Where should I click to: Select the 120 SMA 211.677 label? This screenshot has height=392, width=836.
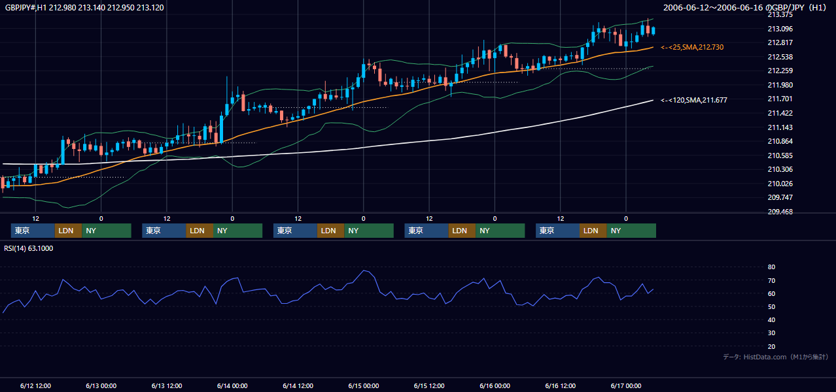[694, 100]
